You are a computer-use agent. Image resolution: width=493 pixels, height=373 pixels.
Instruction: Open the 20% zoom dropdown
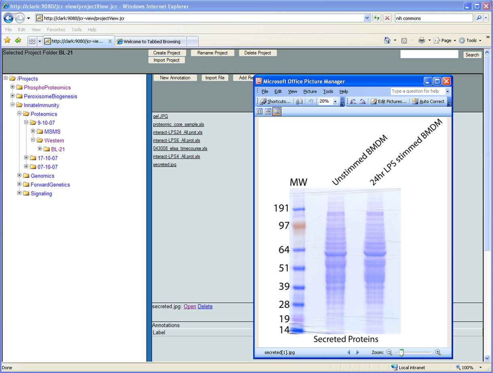click(x=335, y=102)
